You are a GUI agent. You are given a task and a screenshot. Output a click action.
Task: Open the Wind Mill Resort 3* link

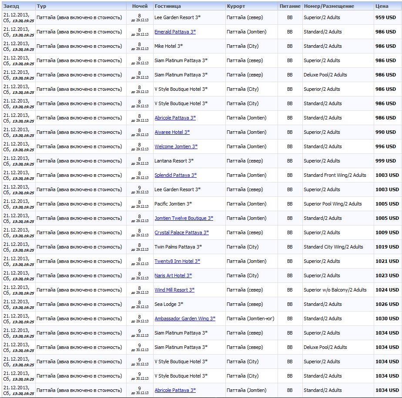click(x=174, y=290)
